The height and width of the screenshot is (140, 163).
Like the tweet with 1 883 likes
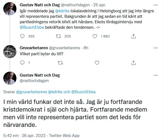95,36
